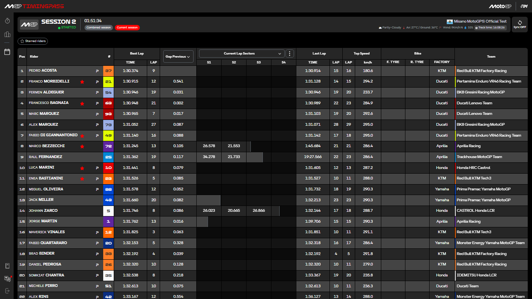The height and width of the screenshot is (299, 532).
Task: Click the MotoGP logo in top right
Action: pos(500,6)
